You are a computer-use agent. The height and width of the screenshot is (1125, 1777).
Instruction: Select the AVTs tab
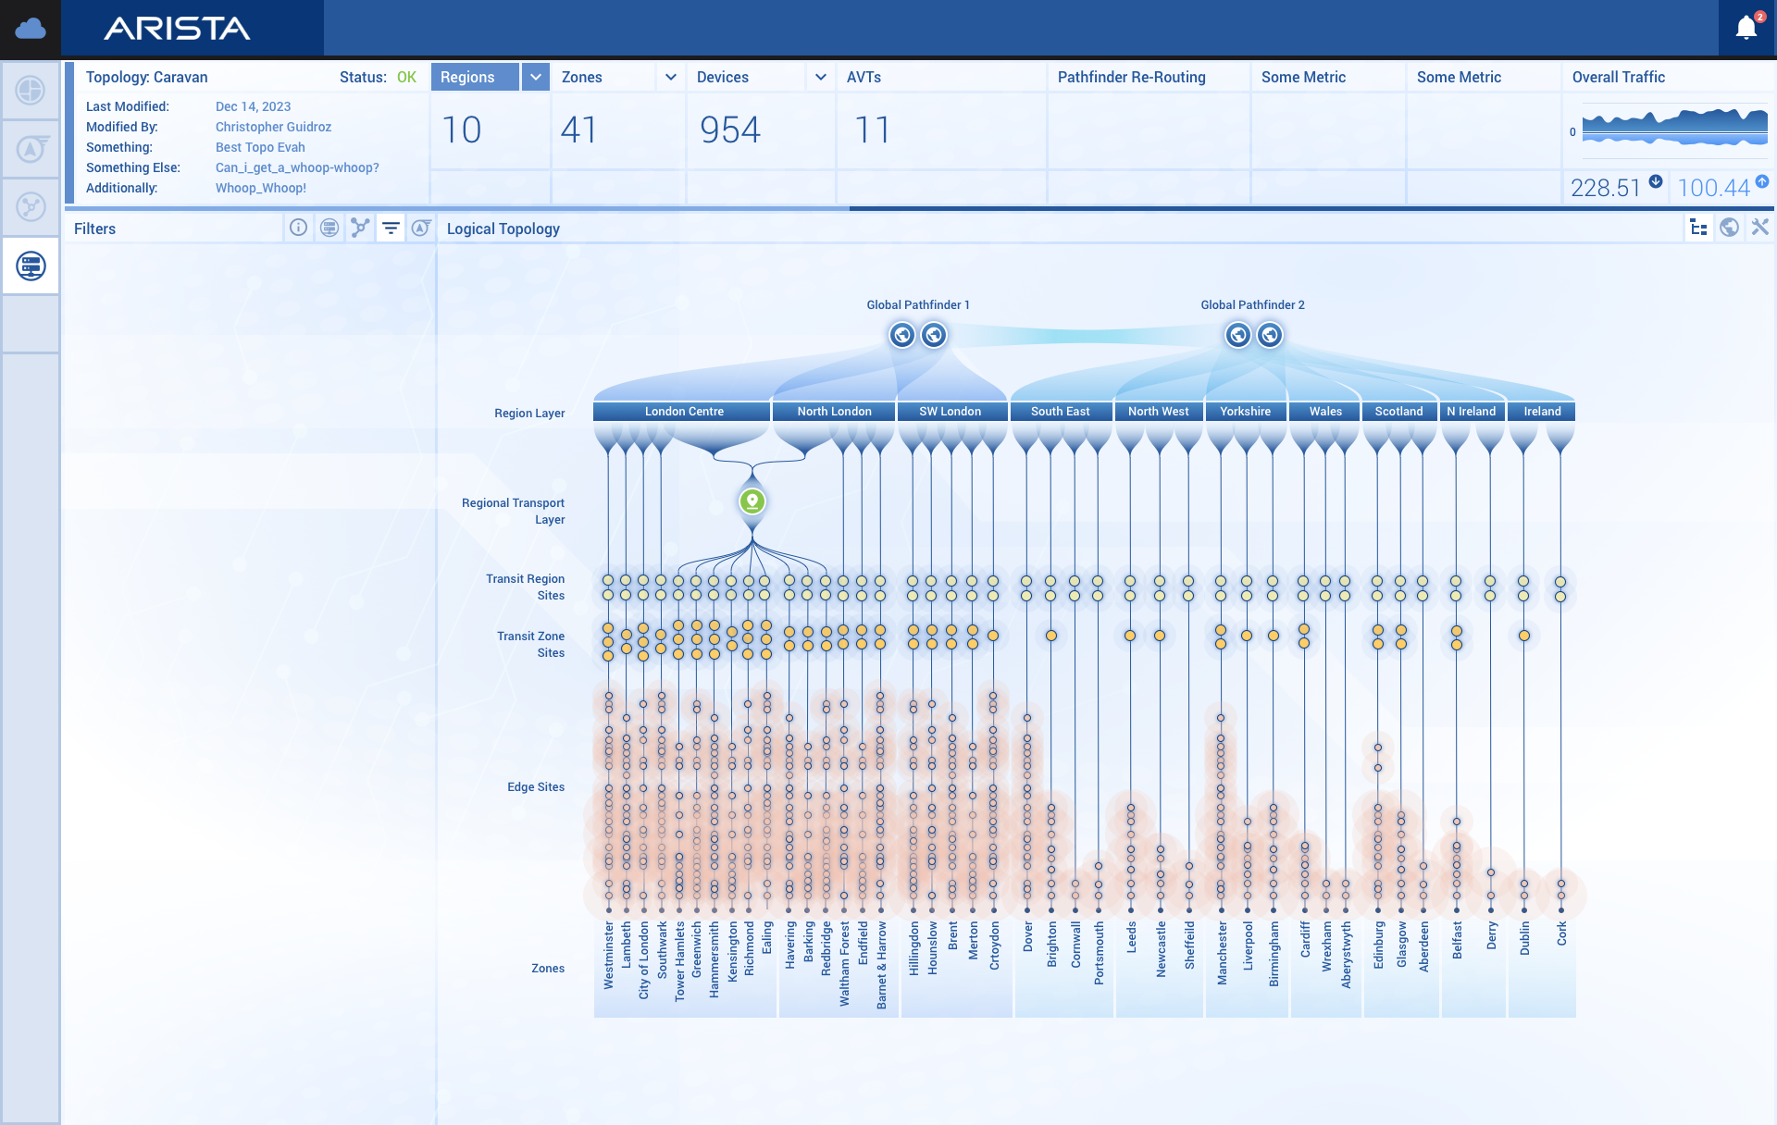864,77
